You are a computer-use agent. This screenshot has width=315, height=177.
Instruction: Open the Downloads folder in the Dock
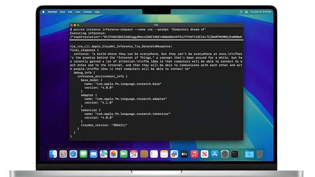tap(249, 154)
